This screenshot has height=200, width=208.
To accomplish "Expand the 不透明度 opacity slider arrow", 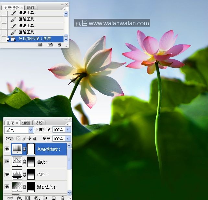I will pos(68,130).
